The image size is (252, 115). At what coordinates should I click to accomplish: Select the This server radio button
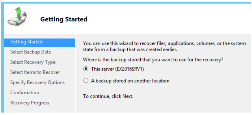tap(86, 69)
